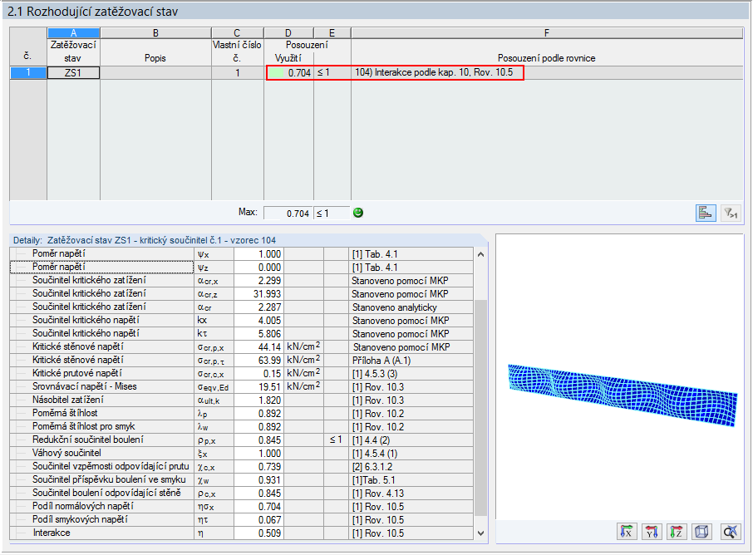Click the green utilization color bar
The height and width of the screenshot is (555, 753).
(276, 73)
